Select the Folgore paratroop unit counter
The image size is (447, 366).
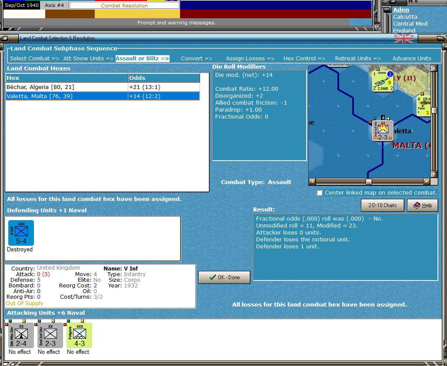coord(79,335)
